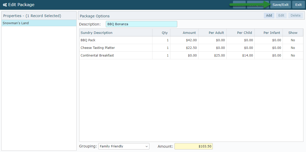Select the BBQ Pack row
Image resolution: width=306 pixels, height=152 pixels.
pyautogui.click(x=191, y=40)
